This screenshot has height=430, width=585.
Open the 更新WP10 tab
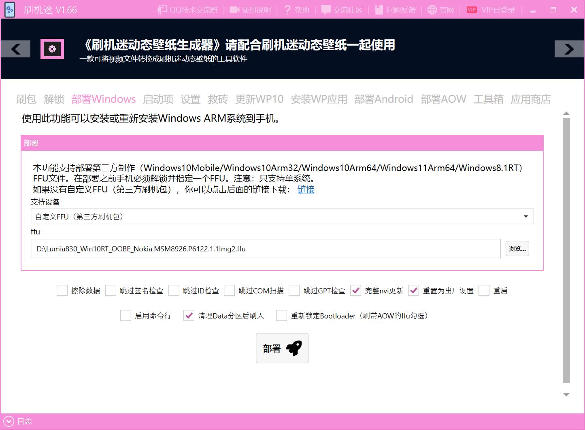click(260, 99)
